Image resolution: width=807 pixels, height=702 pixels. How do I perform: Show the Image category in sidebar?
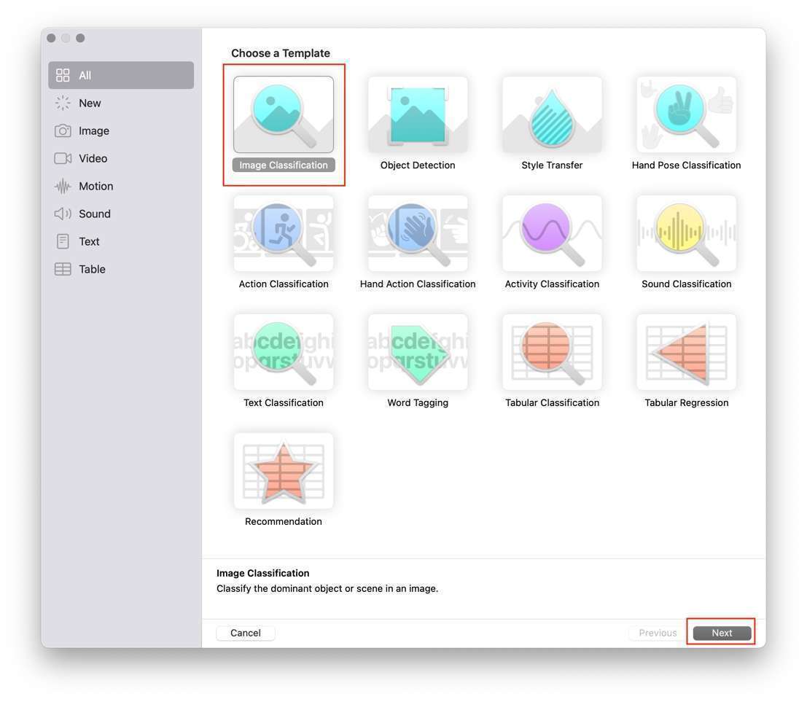(x=93, y=131)
